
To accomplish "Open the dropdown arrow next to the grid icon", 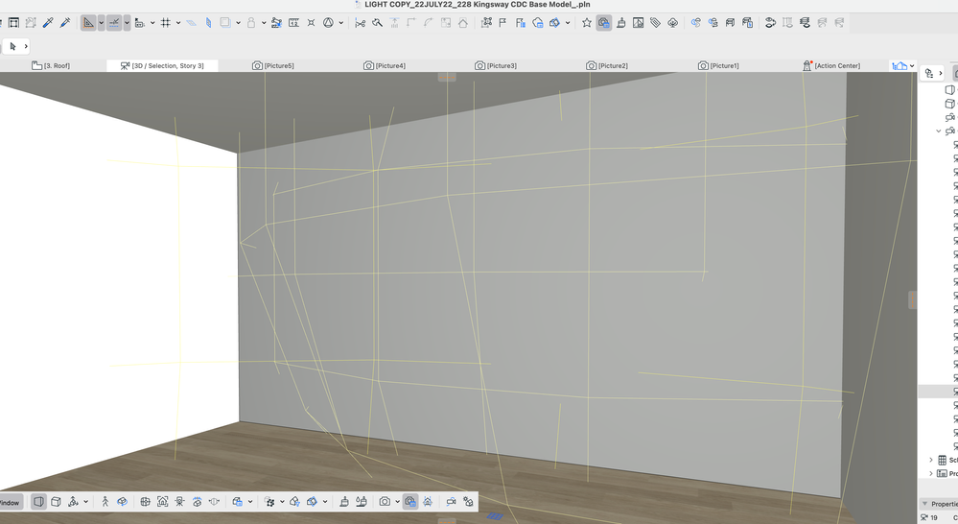I will [177, 23].
